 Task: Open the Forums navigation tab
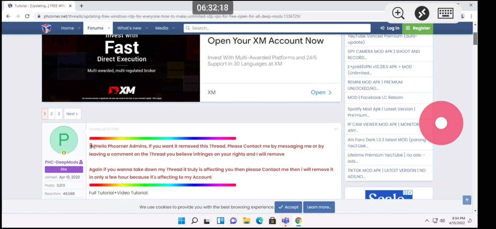click(x=95, y=28)
